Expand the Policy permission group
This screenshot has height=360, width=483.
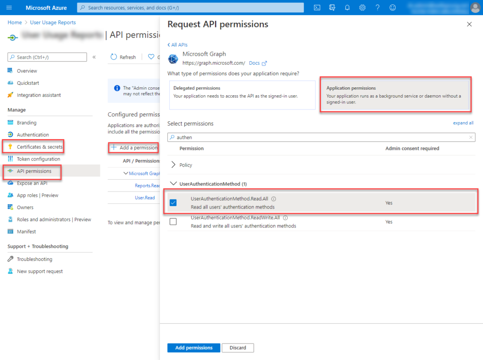coord(174,165)
